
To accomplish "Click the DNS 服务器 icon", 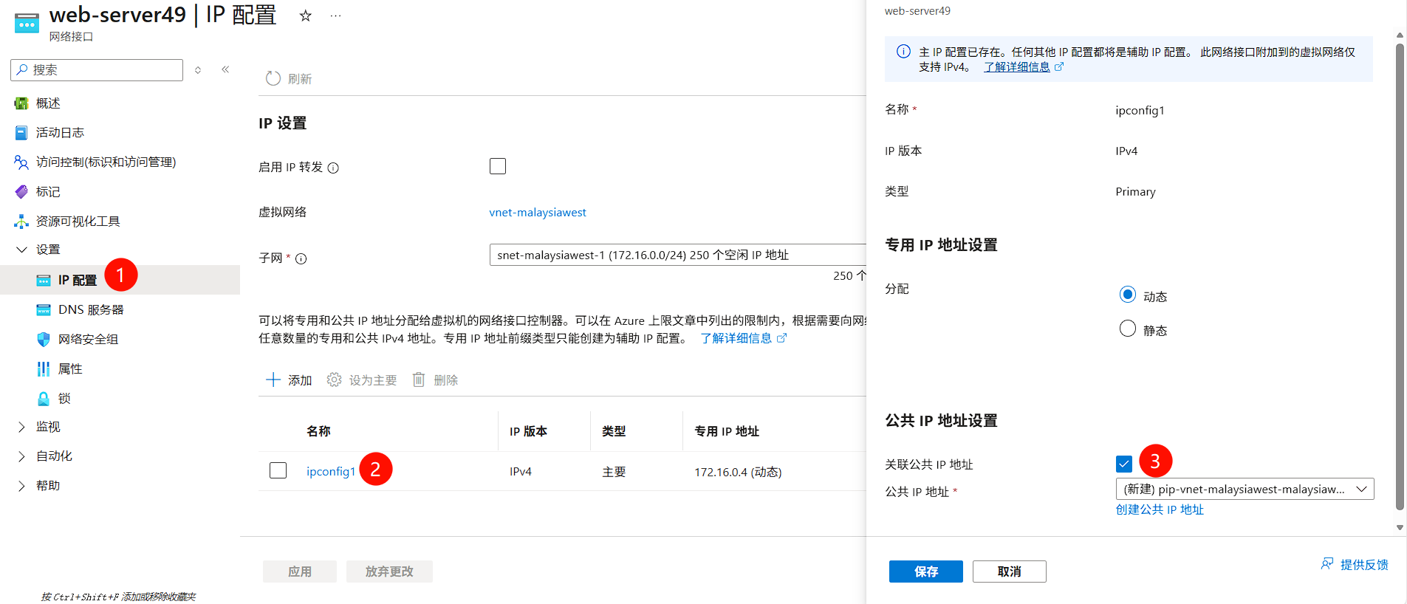I will pyautogui.click(x=44, y=309).
